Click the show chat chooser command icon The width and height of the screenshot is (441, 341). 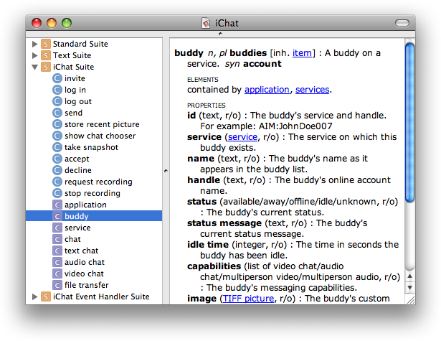point(57,136)
